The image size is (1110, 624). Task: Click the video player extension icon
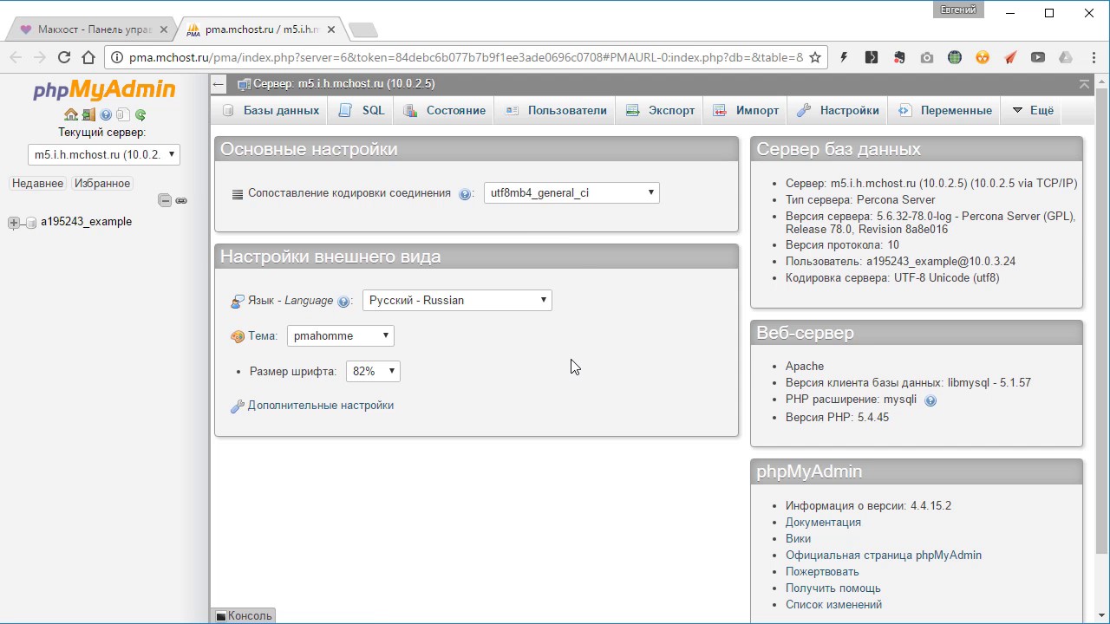pos(1038,57)
